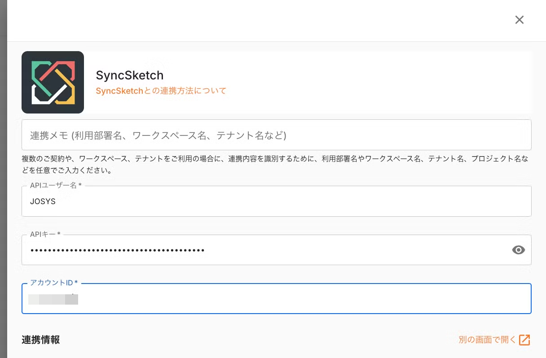The width and height of the screenshot is (546, 358).
Task: Open the SyncSketchとの連携方法について help link
Action: tap(161, 91)
